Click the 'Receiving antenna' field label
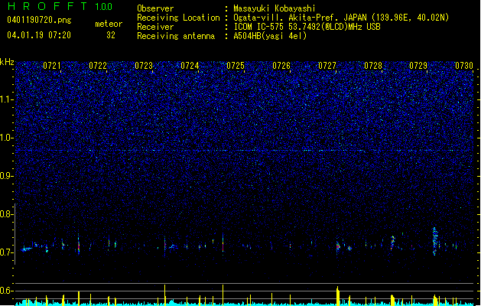The width and height of the screenshot is (481, 306). click(176, 36)
